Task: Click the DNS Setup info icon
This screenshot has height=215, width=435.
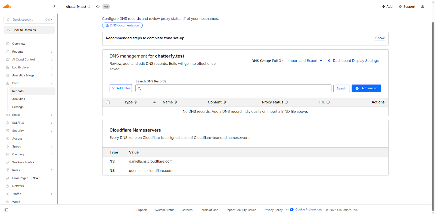Action: tap(281, 61)
